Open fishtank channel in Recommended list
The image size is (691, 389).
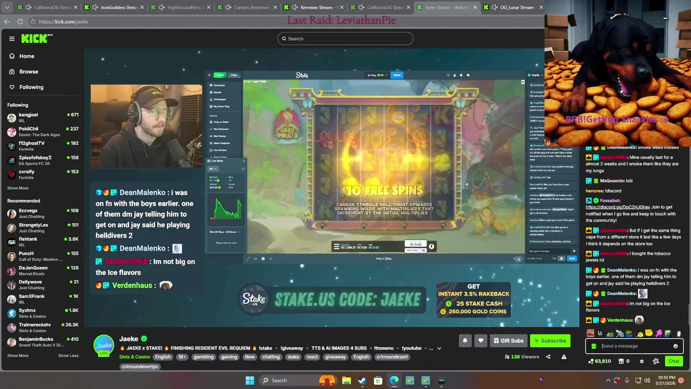[44, 242]
